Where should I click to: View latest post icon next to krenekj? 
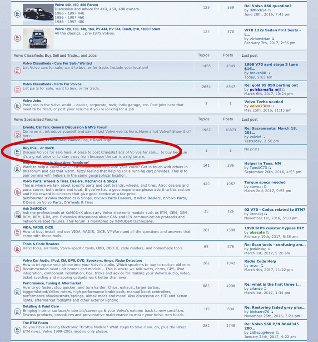point(266,214)
